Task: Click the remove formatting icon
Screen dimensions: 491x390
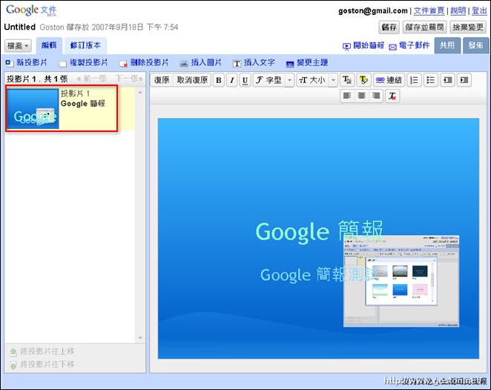Action: tap(392, 96)
